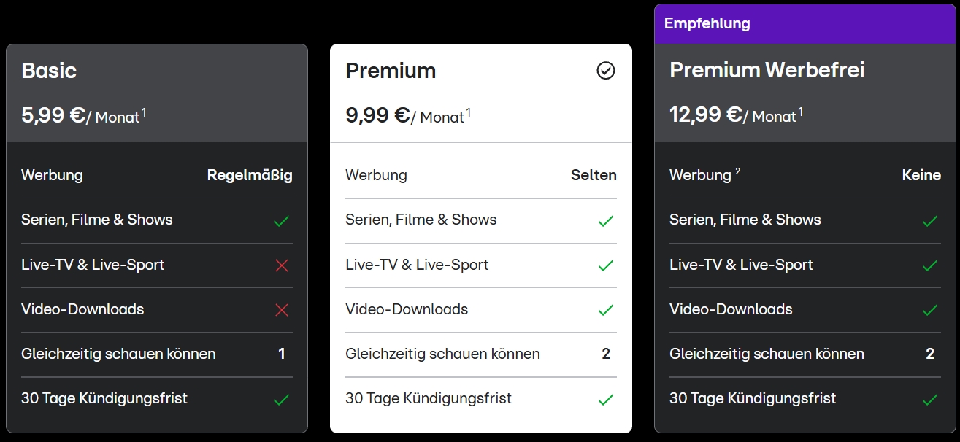Screen dimensions: 960x442
Task: Click the green checkmark for Basic's Serien, Filme & Shows
Action: [282, 220]
